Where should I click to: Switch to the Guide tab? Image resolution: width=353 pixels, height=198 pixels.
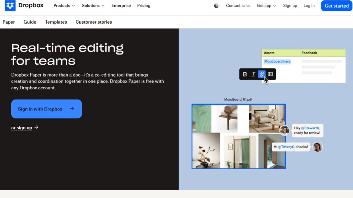click(x=30, y=22)
